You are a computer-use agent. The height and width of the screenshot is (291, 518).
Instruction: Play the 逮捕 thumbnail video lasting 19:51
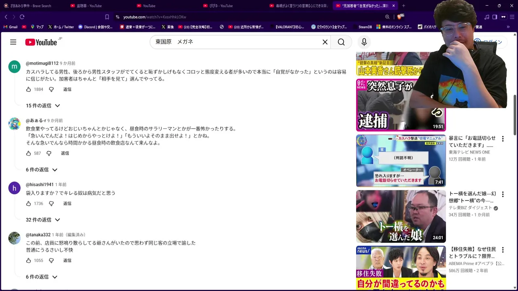[x=401, y=105]
